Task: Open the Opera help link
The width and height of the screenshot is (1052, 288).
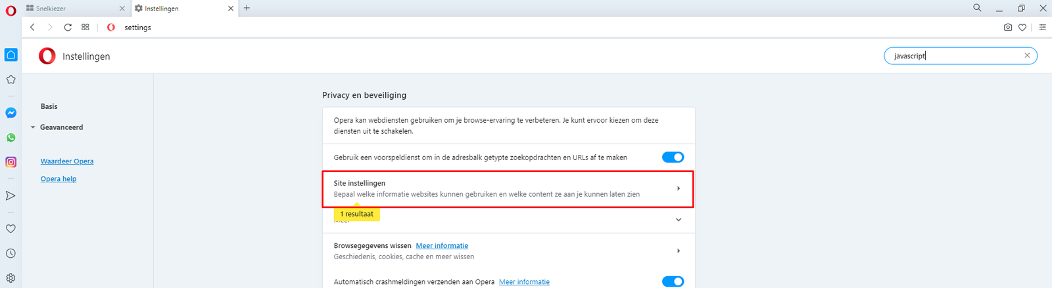Action: [59, 179]
